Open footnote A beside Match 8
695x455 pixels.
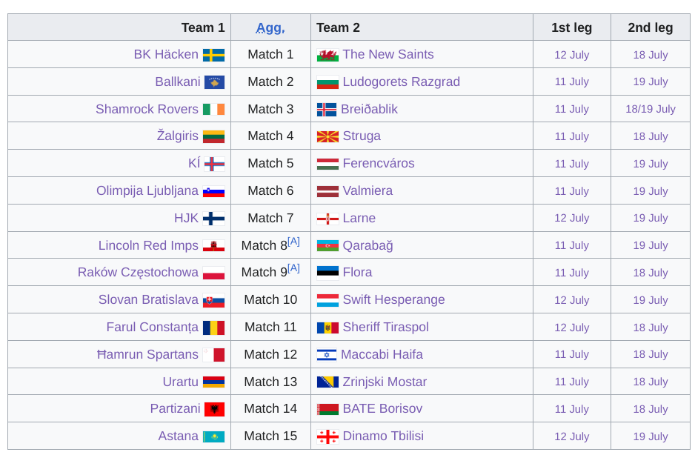(x=294, y=242)
